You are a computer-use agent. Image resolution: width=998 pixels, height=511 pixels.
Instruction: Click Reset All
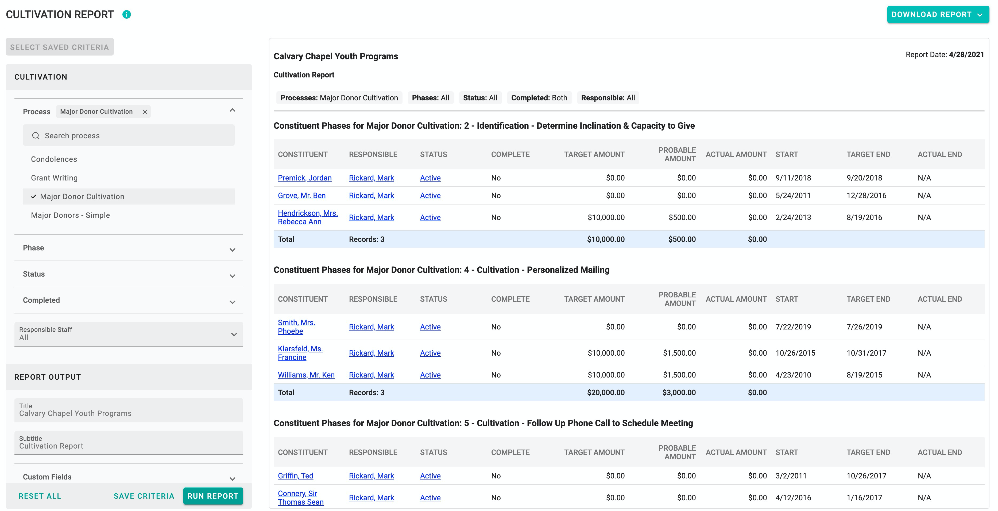pos(40,496)
